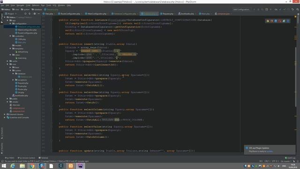Click the collapse-all icon in Project panel
Viewport: 300px width, 169px height.
tap(30, 14)
